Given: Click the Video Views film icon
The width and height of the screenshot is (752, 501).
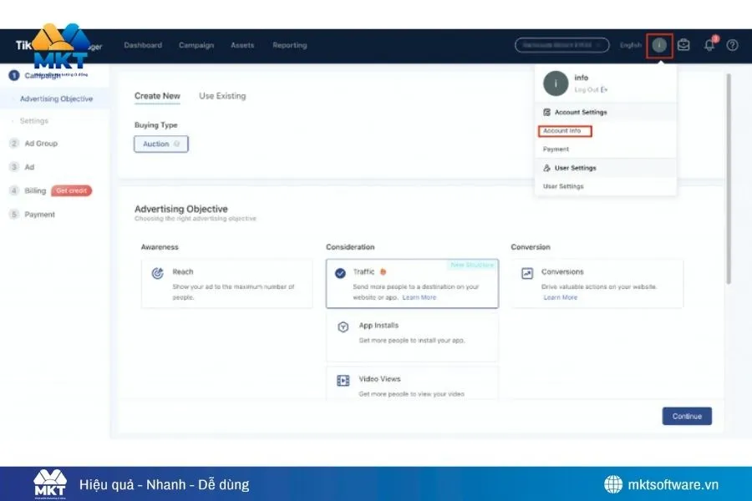Looking at the screenshot, I should pyautogui.click(x=343, y=380).
